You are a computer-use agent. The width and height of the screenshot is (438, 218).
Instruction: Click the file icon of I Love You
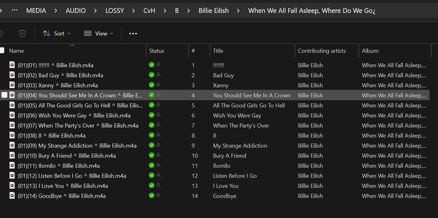click(x=12, y=186)
